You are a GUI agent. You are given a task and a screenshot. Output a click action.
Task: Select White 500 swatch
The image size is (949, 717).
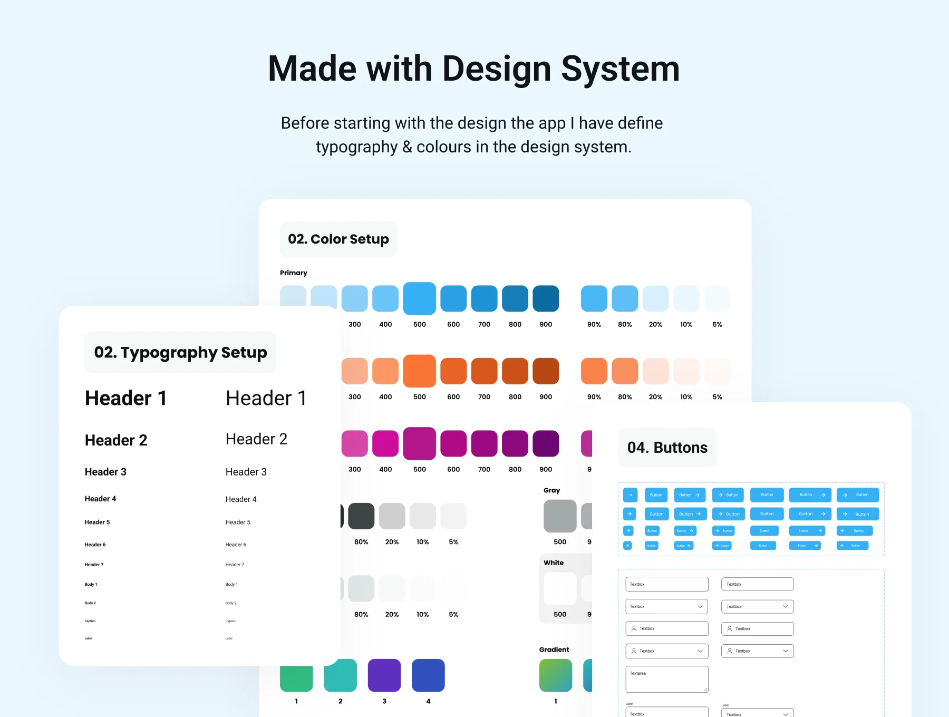coord(560,588)
